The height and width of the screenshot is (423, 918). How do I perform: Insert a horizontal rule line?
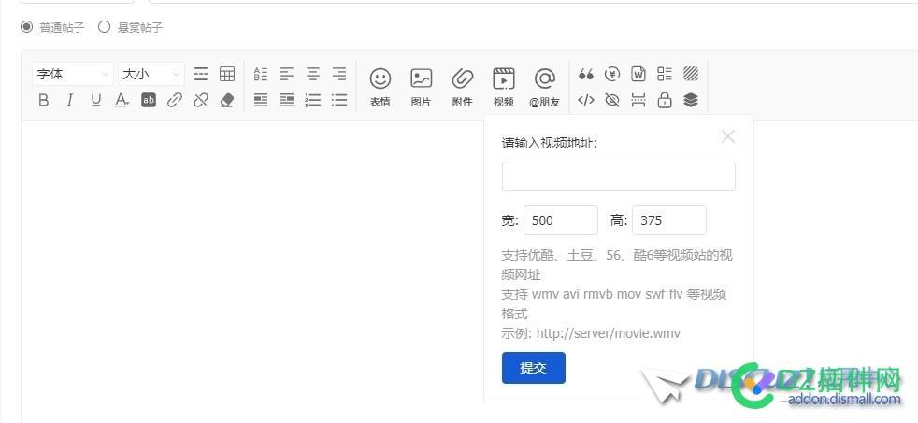coord(201,74)
